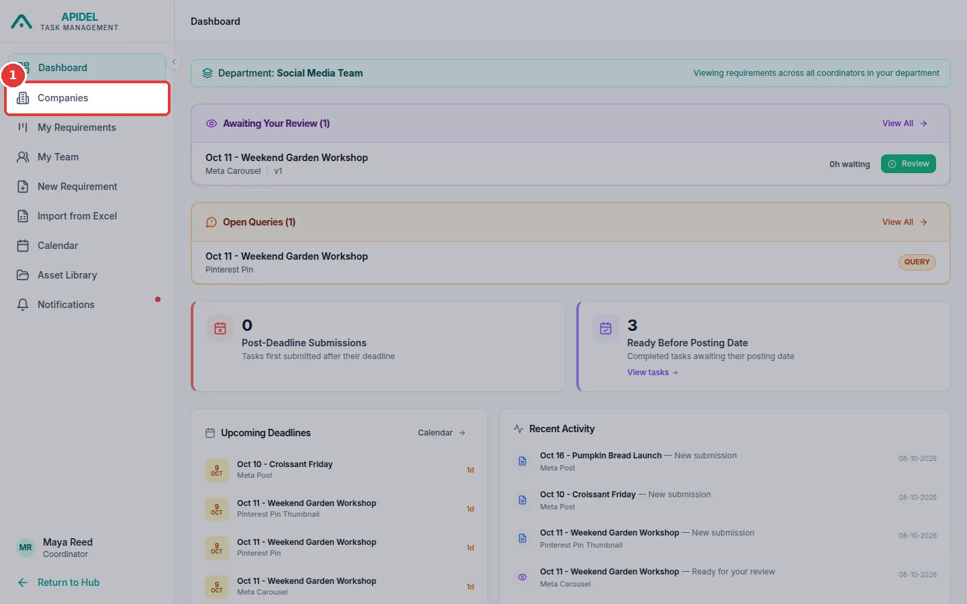967x604 pixels.
Task: Click the Import from Excel icon
Action: (x=23, y=216)
